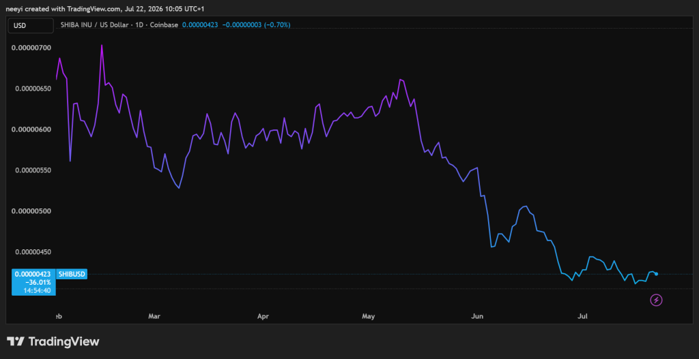Screen dimensions: 699x359
Task: Click the TradingView wordmark text at bottom
Action: (63, 342)
